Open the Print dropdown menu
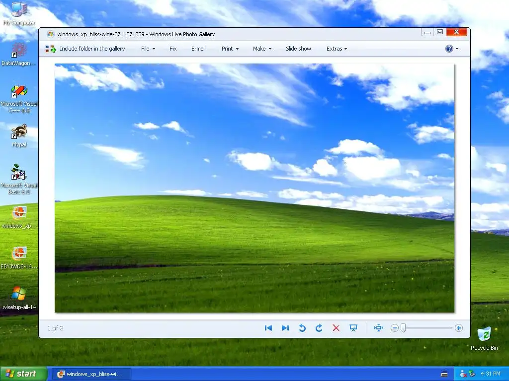The height and width of the screenshot is (381, 509). (x=230, y=49)
